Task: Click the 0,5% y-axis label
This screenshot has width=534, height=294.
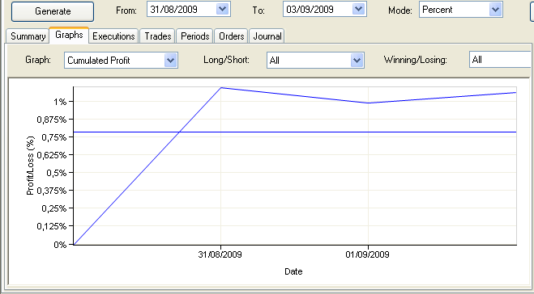Action: (x=56, y=173)
